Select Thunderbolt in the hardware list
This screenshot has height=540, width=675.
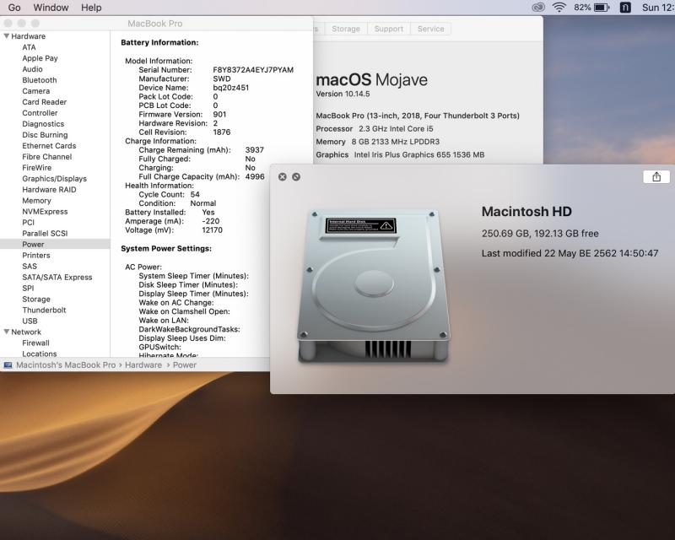pyautogui.click(x=44, y=310)
